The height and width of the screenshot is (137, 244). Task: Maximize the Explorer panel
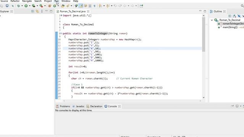[x=51, y=11]
